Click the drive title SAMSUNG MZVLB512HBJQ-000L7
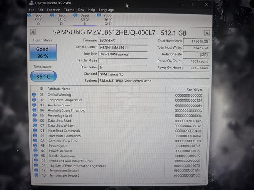254x190 pixels. click(104, 32)
